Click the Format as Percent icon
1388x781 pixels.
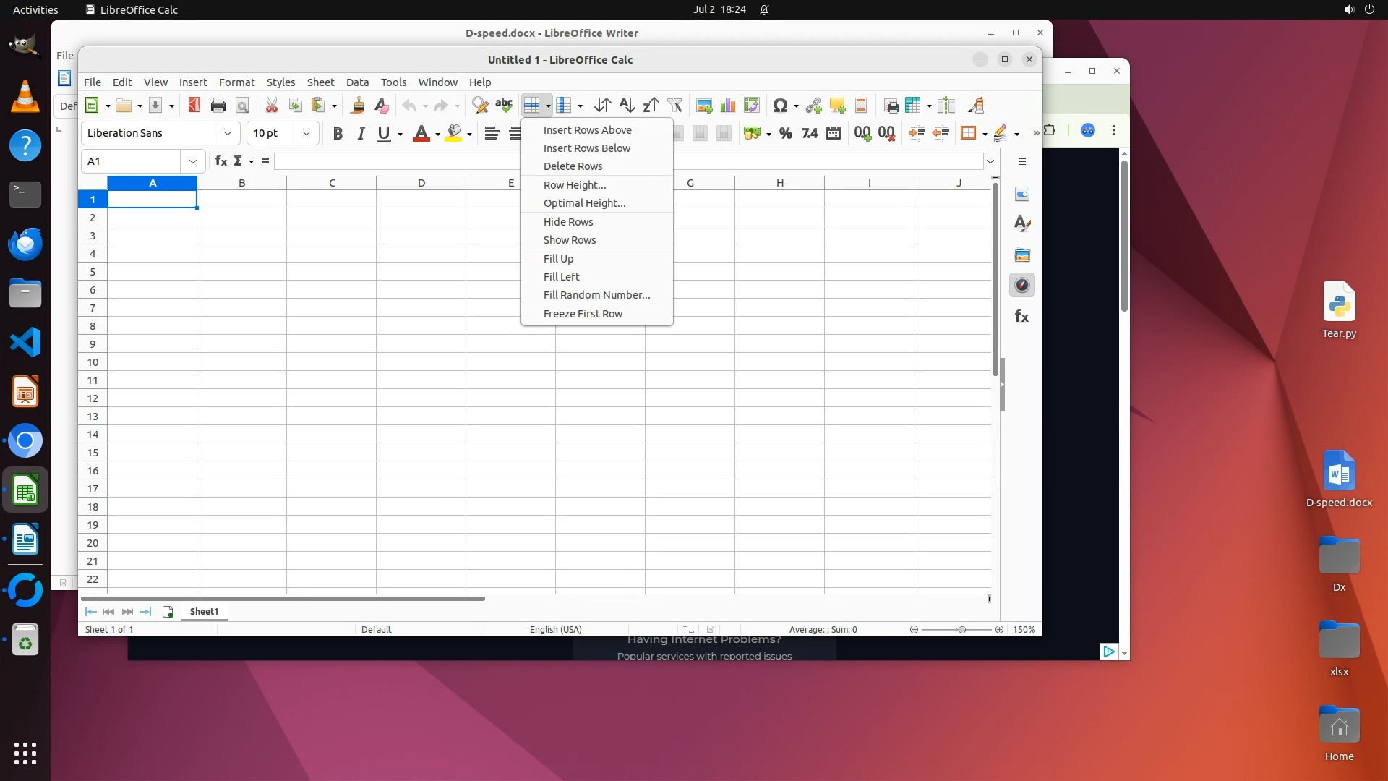(785, 133)
